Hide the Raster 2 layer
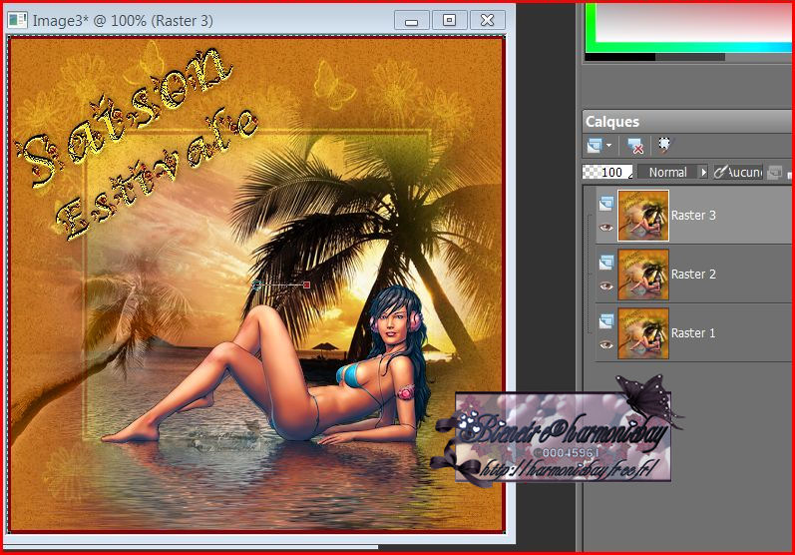The height and width of the screenshot is (555, 795). (606, 286)
